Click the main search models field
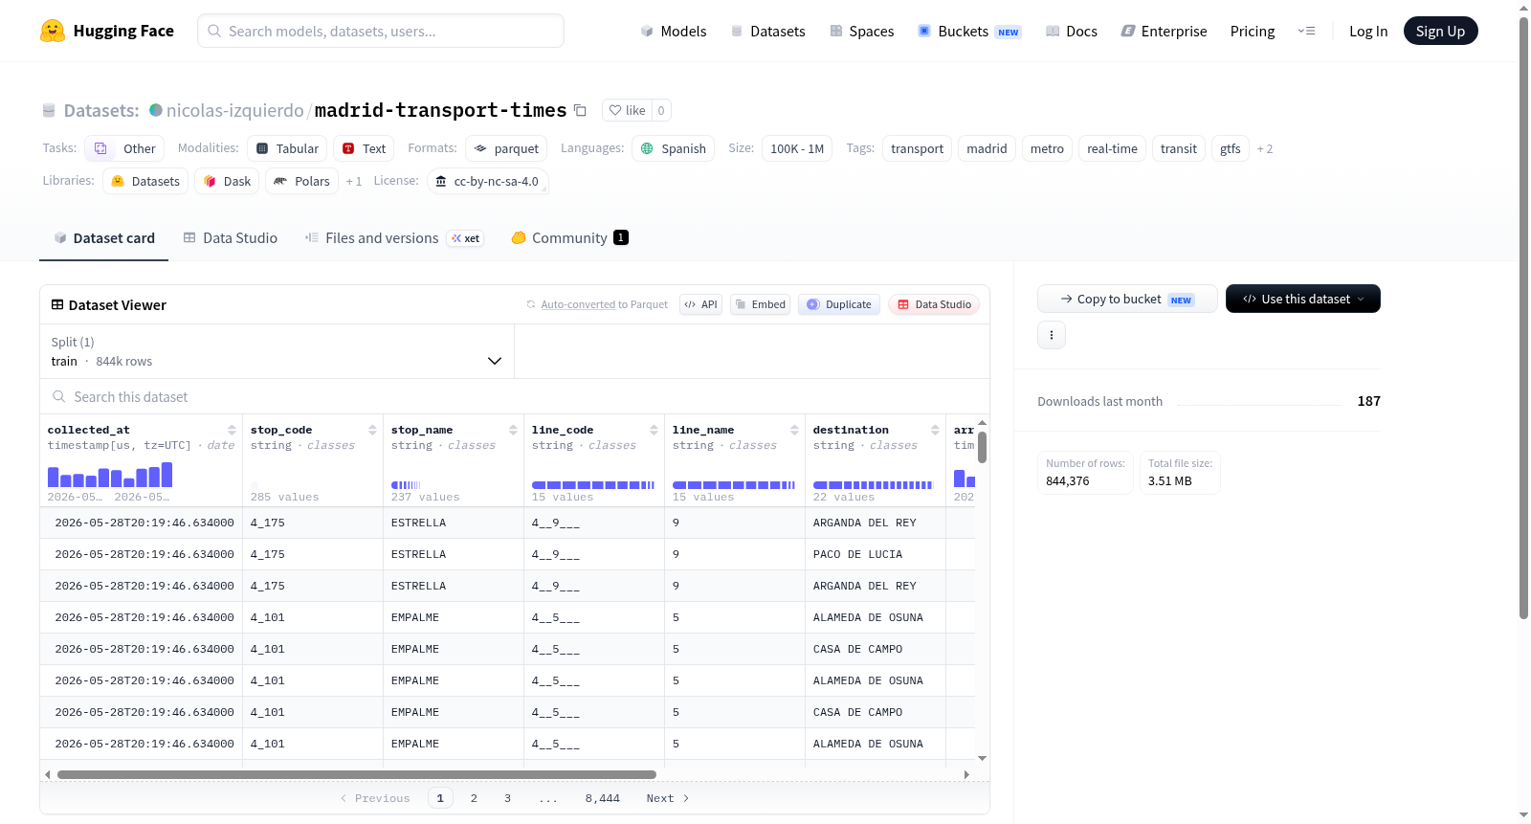The image size is (1531, 824). pos(381,31)
